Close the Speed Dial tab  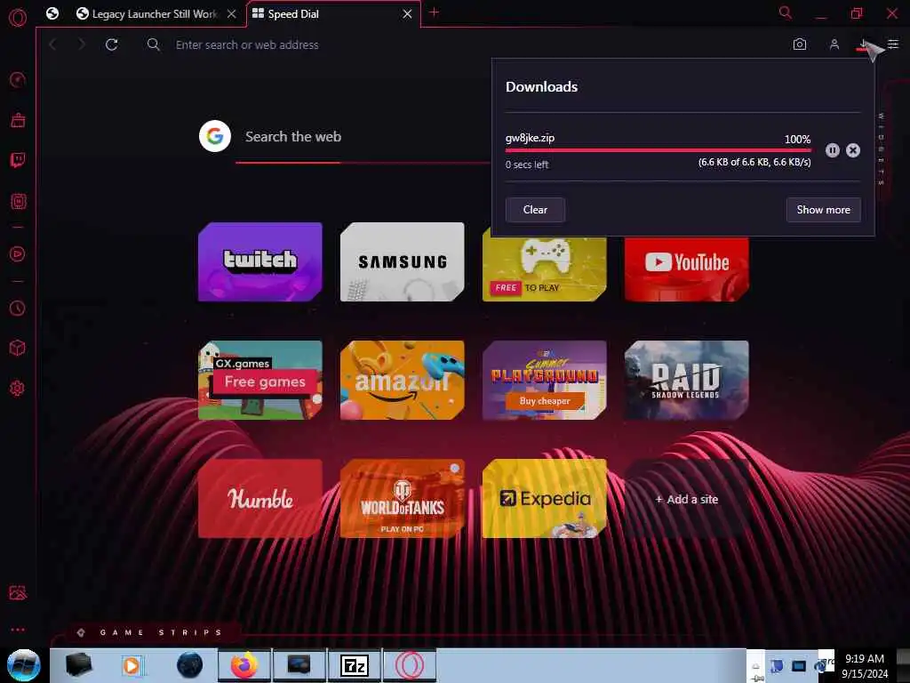click(x=407, y=14)
